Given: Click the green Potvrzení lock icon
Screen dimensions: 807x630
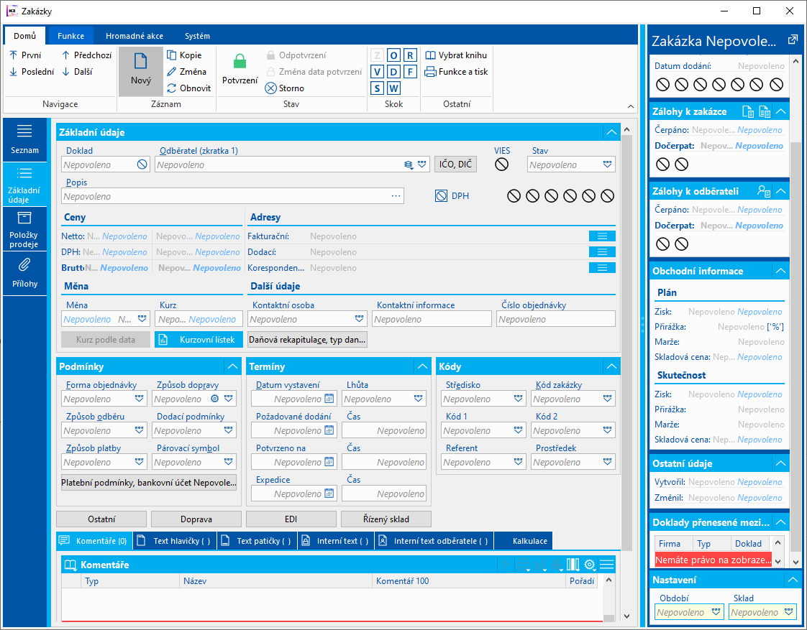Looking at the screenshot, I should coord(240,62).
